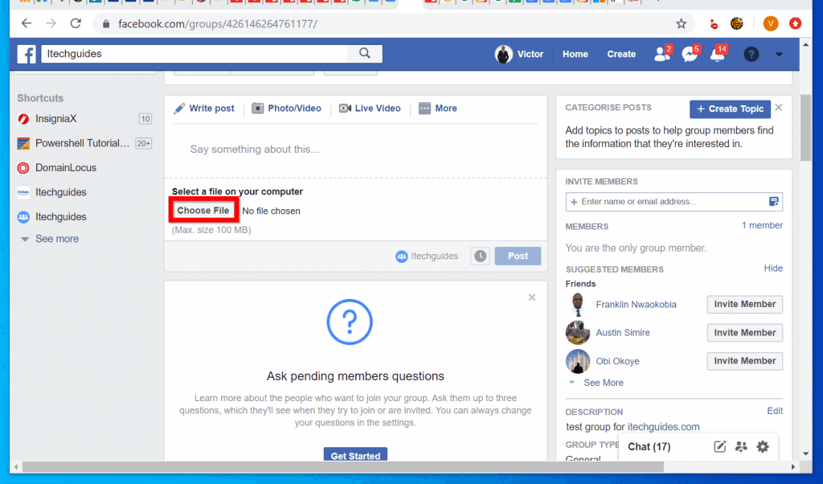The width and height of the screenshot is (823, 484).
Task: Go to Home in top bar
Action: click(575, 54)
